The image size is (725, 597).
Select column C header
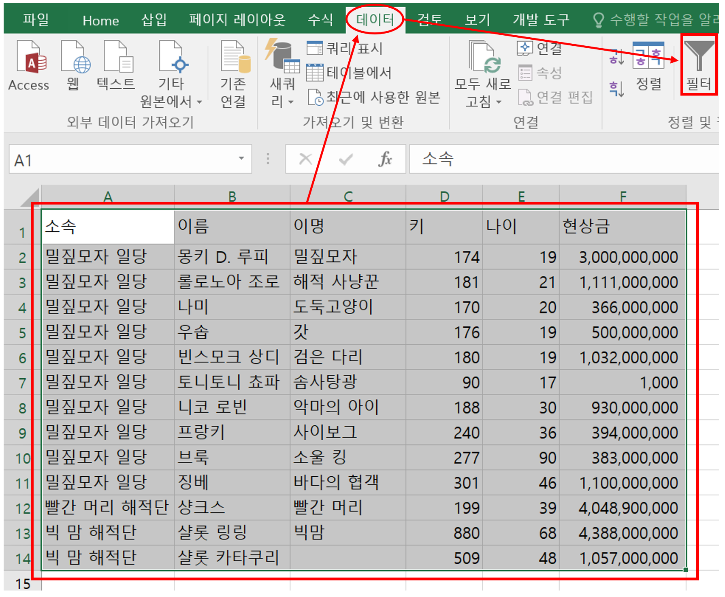point(348,197)
